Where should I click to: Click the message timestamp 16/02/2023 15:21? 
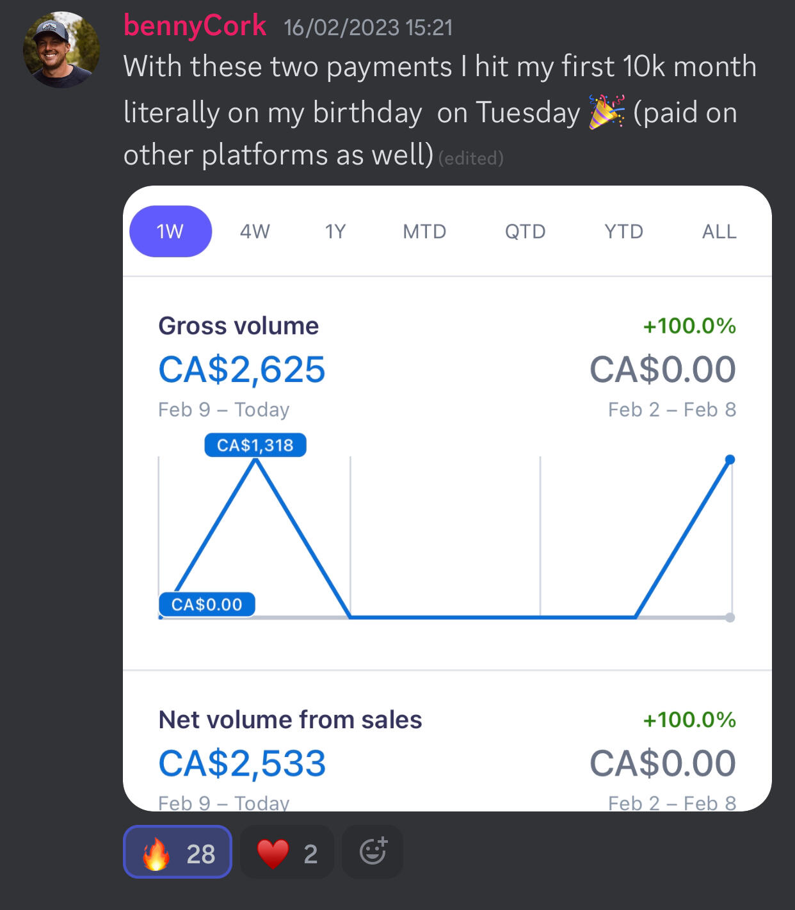(x=368, y=28)
